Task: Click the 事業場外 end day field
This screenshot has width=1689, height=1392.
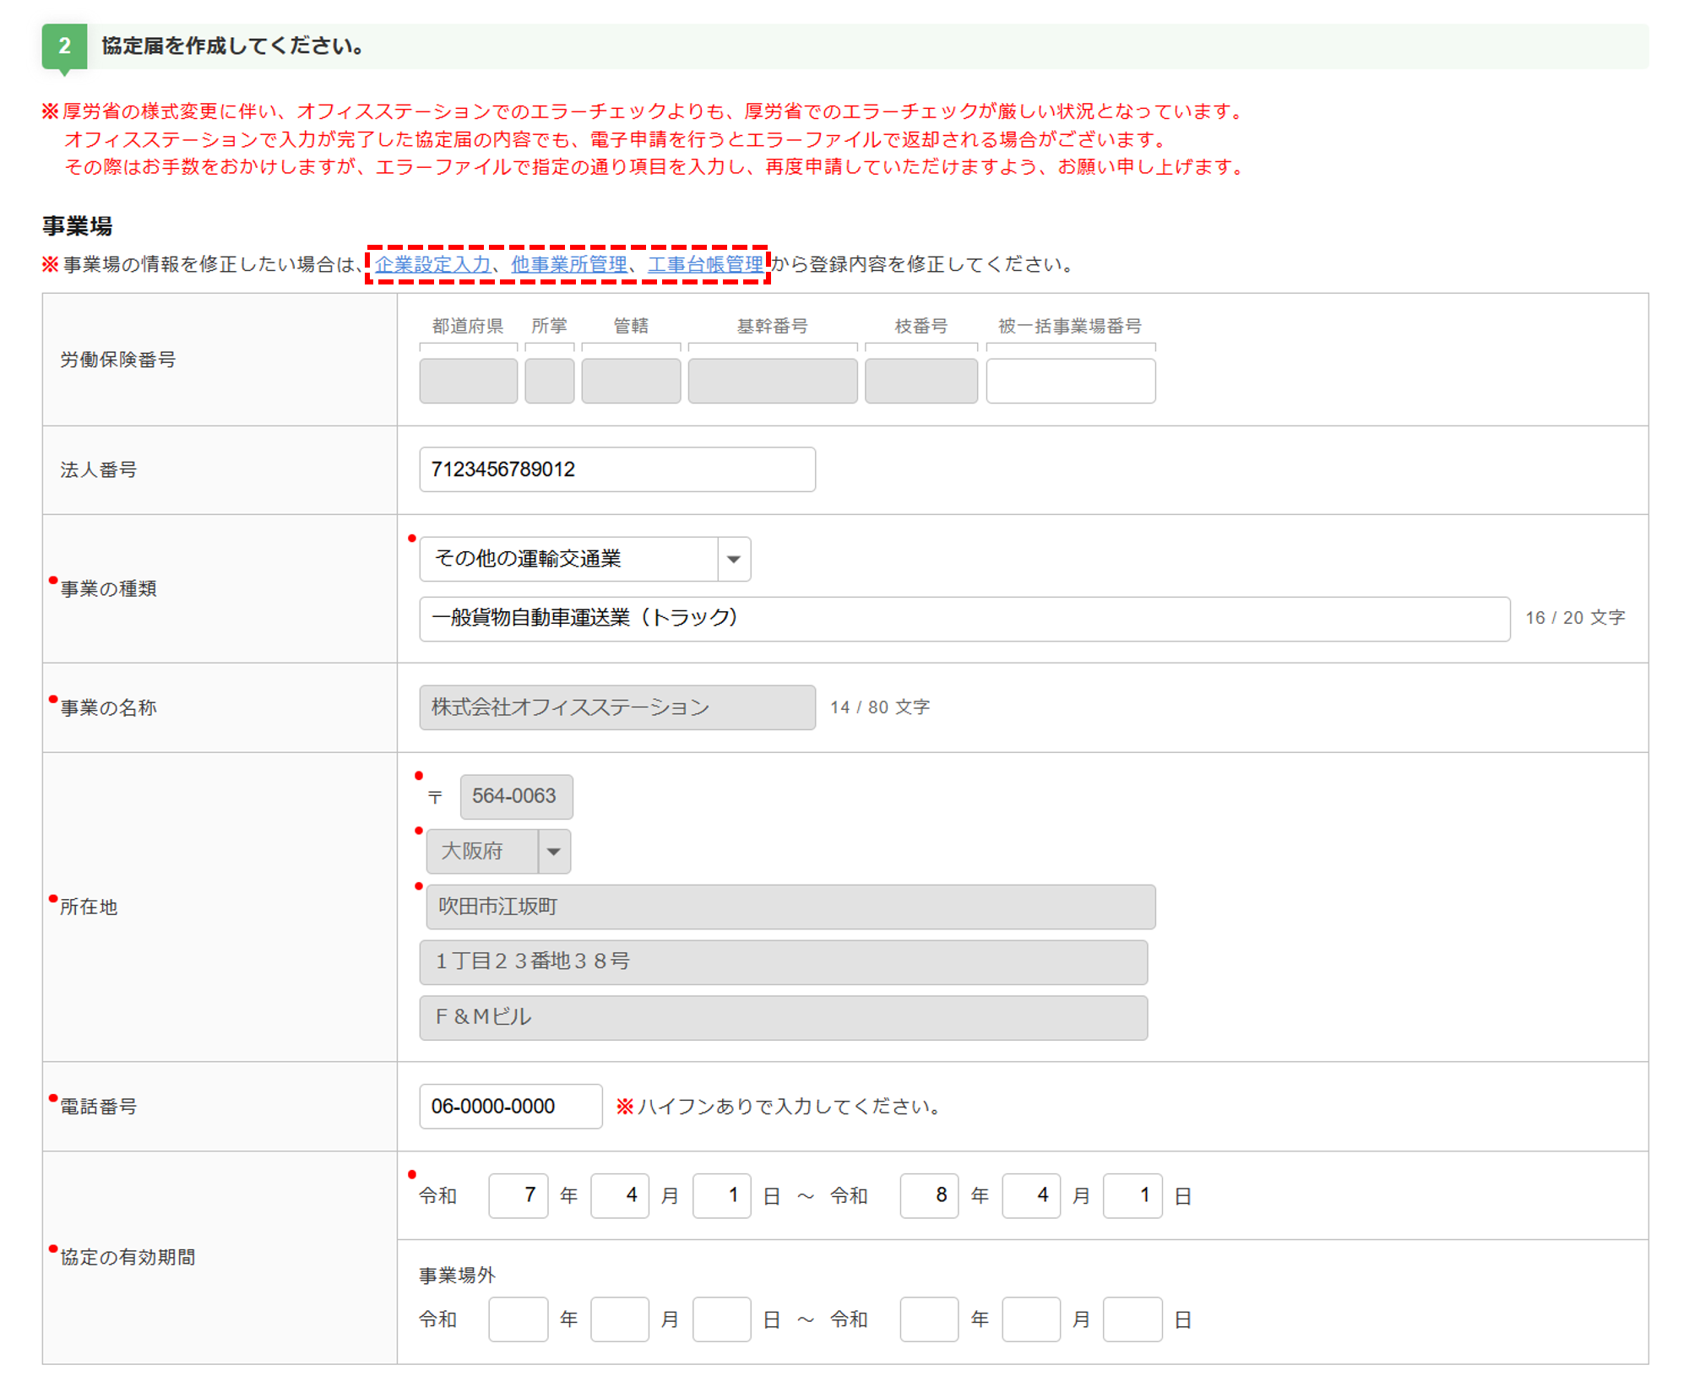Action: pos(1132,1319)
